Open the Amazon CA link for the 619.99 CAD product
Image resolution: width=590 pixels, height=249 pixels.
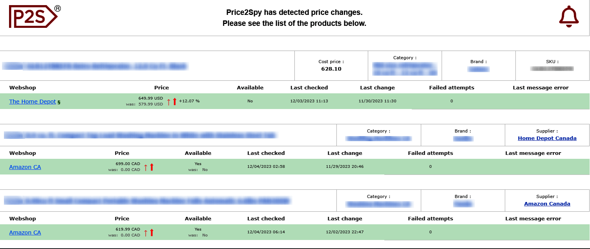tap(25, 233)
